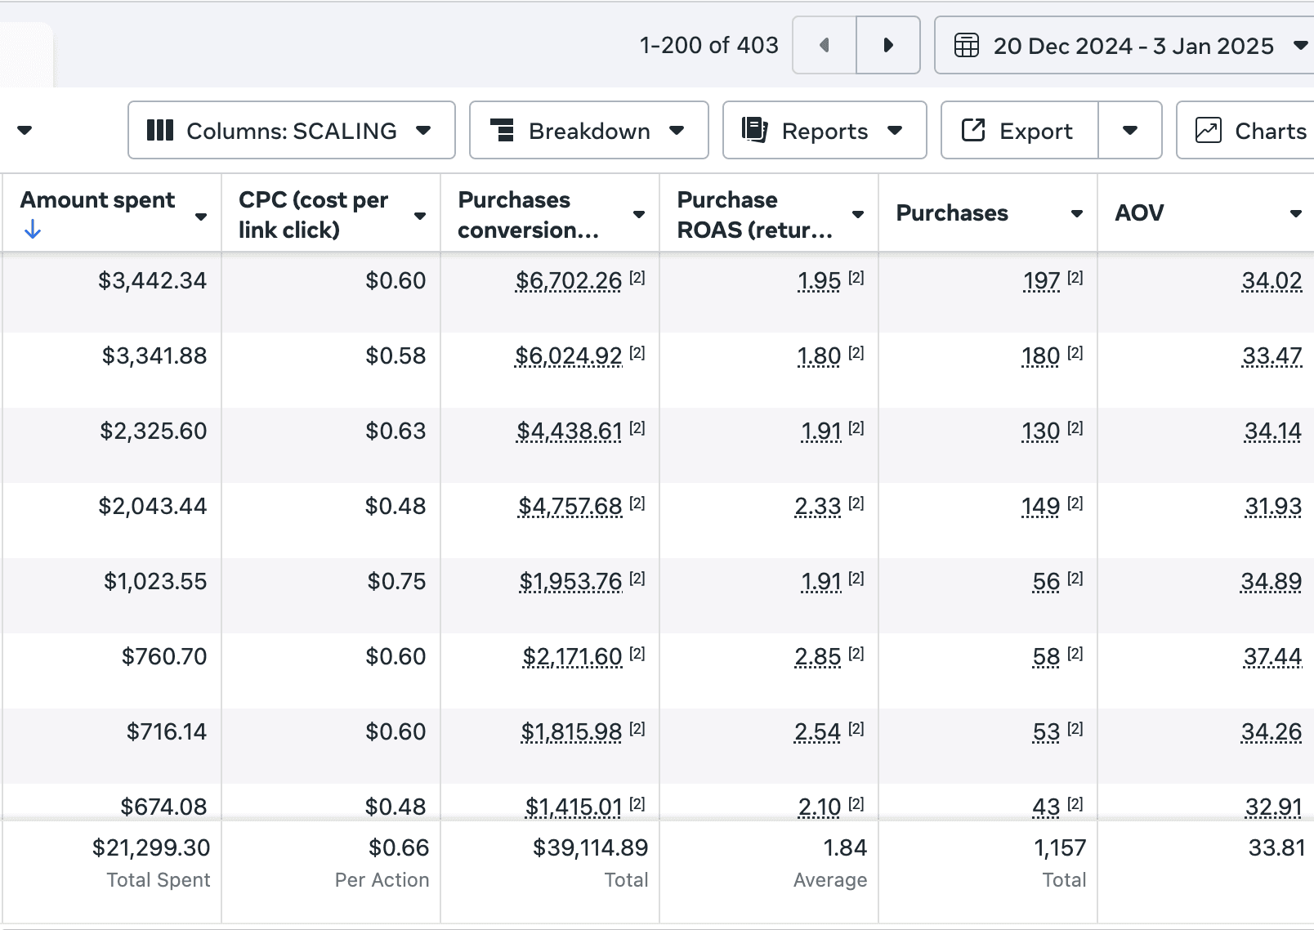Click the $6,702.26 purchases conversion value

pos(569,281)
